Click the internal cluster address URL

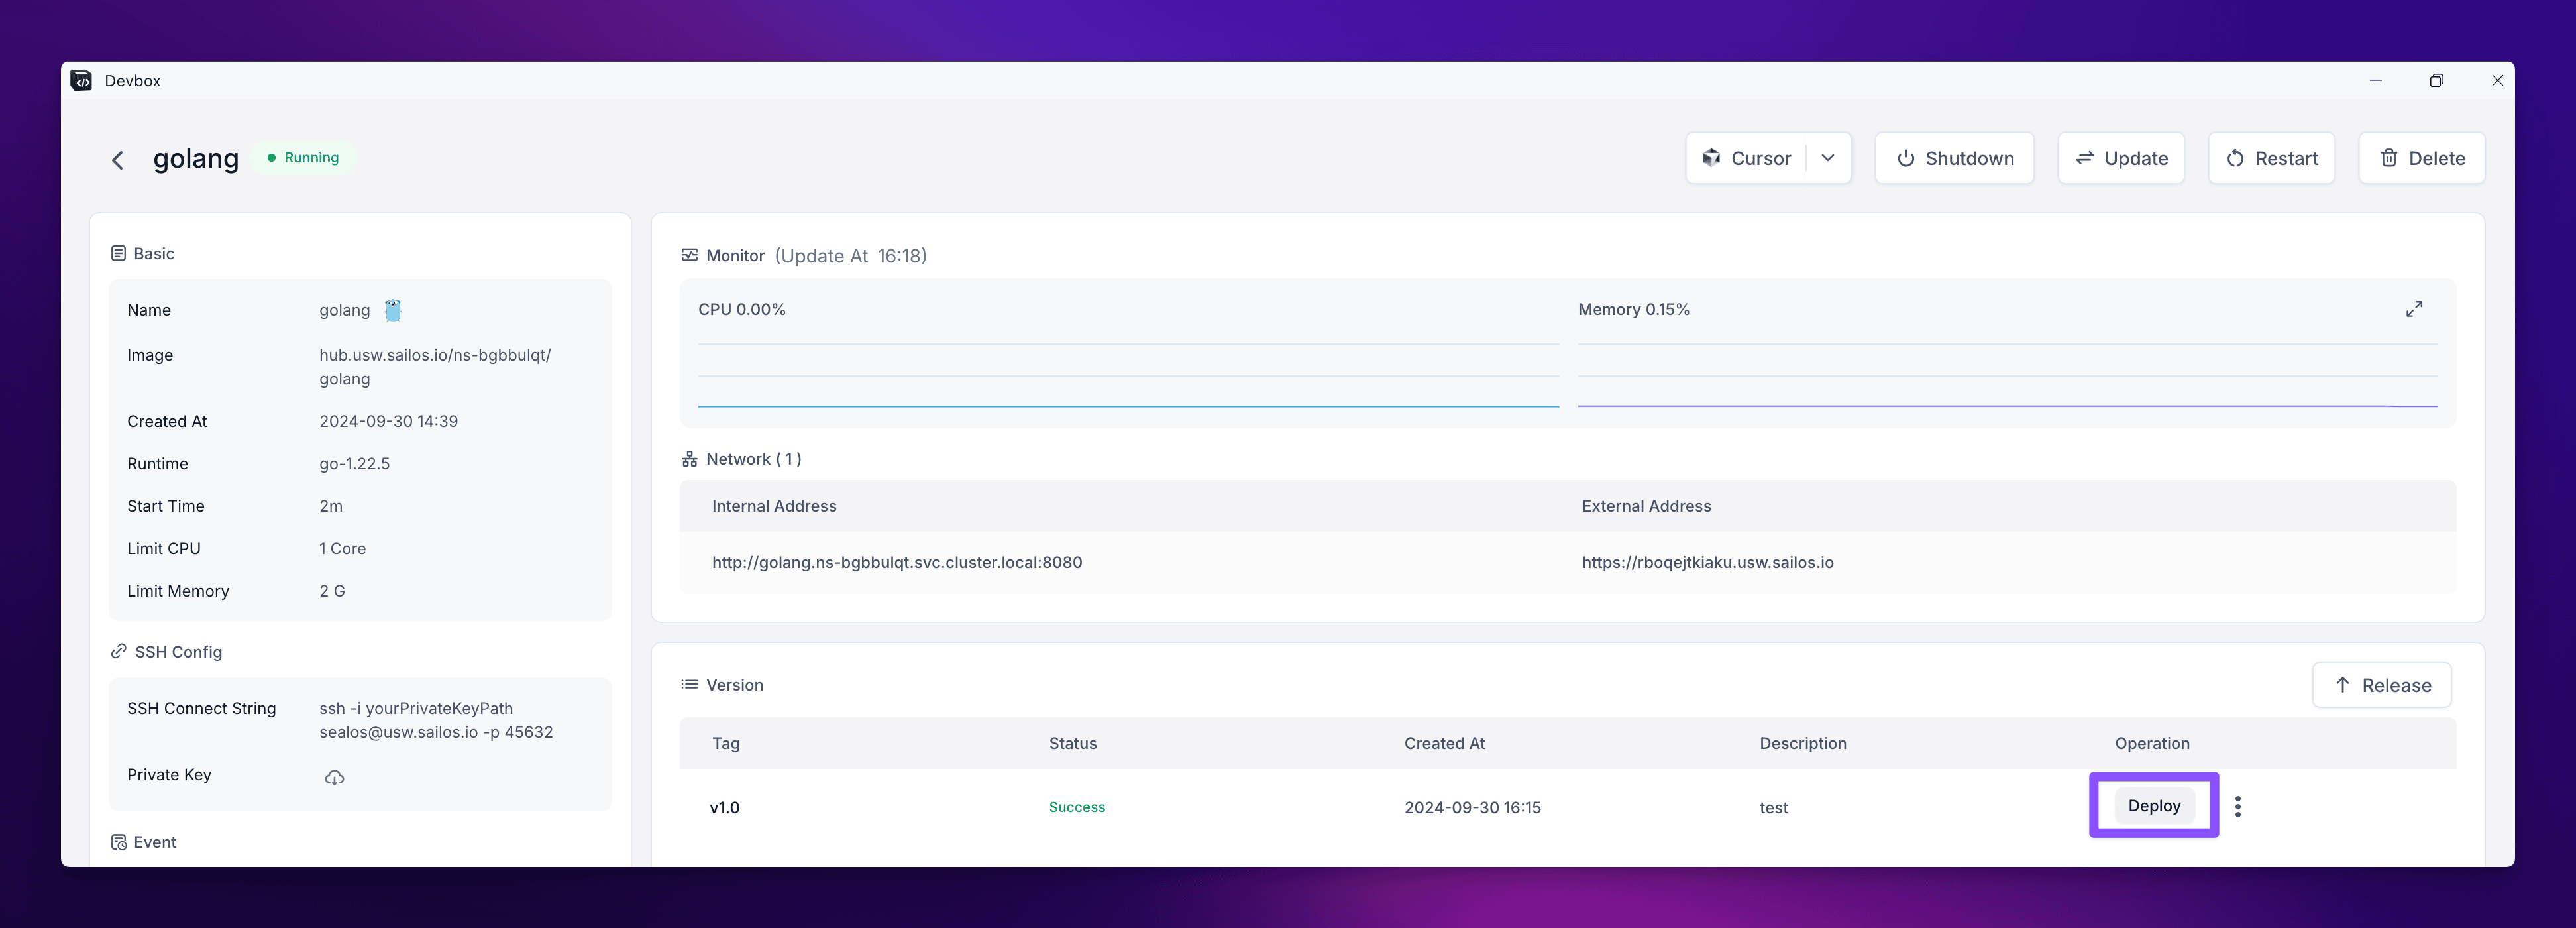click(897, 562)
